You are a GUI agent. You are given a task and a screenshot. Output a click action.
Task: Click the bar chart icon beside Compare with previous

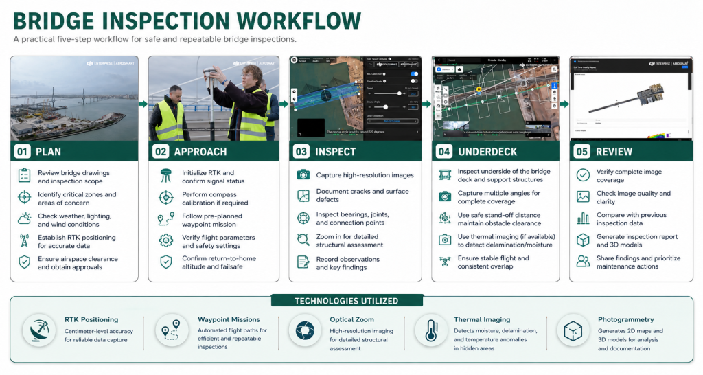point(583,218)
